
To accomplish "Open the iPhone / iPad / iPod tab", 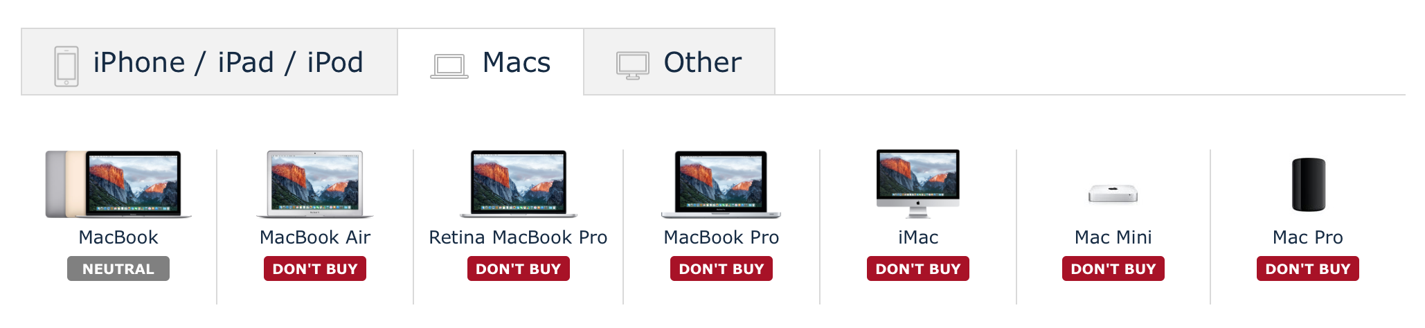I will (209, 62).
